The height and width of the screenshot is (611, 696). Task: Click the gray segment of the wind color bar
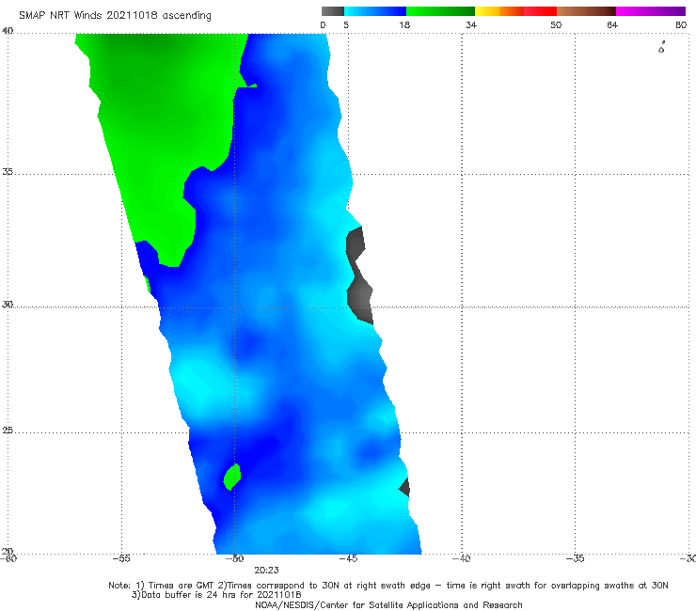[332, 11]
